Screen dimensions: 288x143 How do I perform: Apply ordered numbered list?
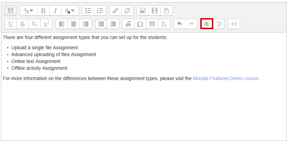tap(100, 11)
